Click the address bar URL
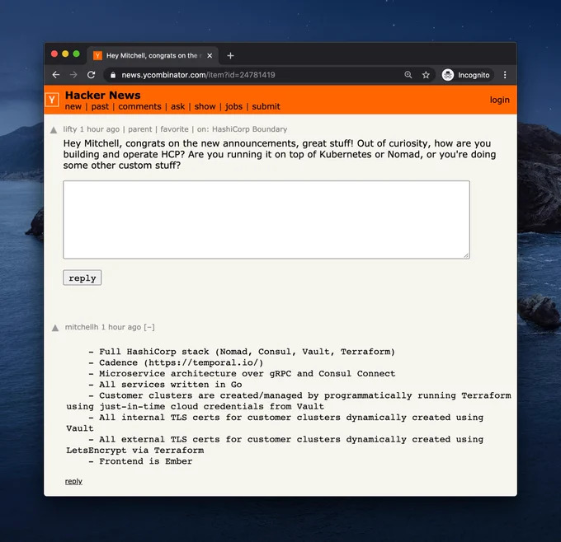This screenshot has width=561, height=542. point(198,75)
